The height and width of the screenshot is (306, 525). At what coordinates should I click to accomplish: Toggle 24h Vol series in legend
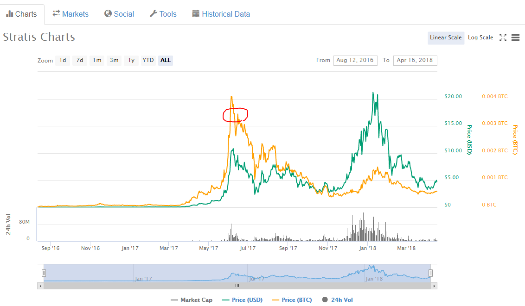point(338,300)
